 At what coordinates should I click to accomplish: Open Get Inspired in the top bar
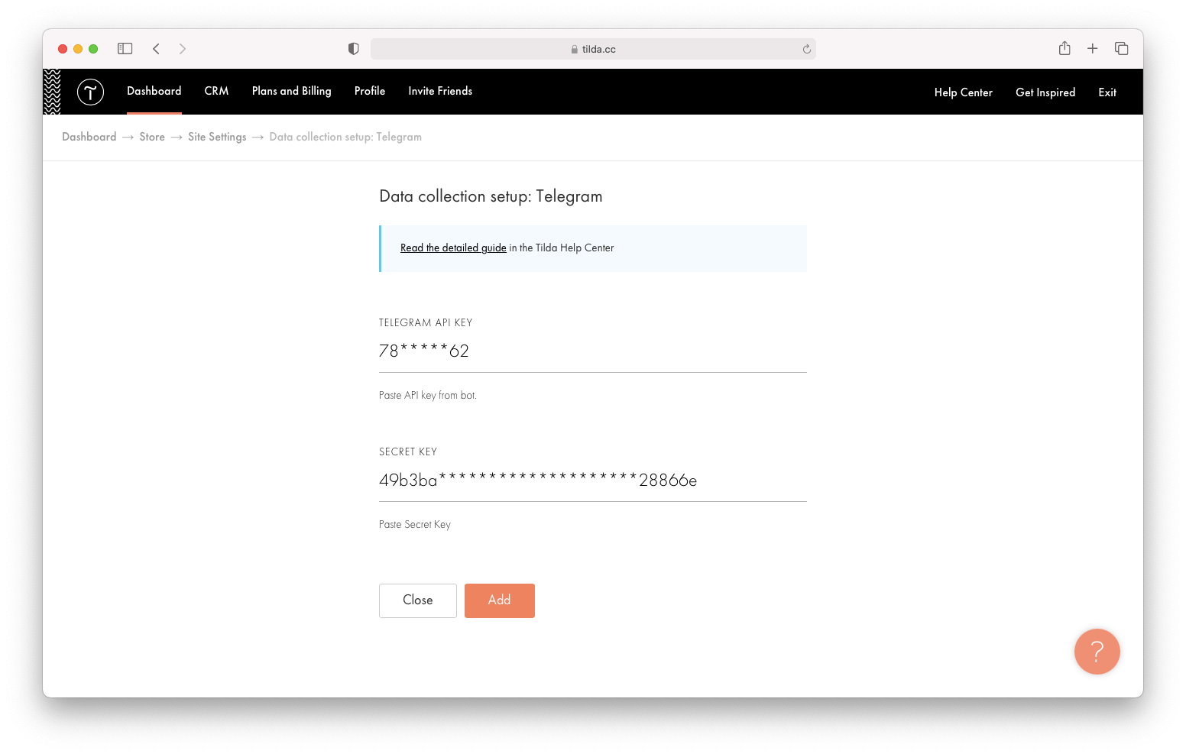(1045, 92)
